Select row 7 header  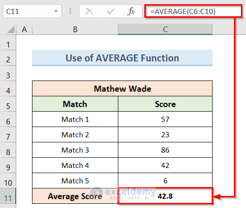coord(8,134)
